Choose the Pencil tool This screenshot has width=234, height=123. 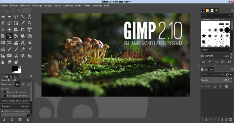pyautogui.click(x=9, y=49)
